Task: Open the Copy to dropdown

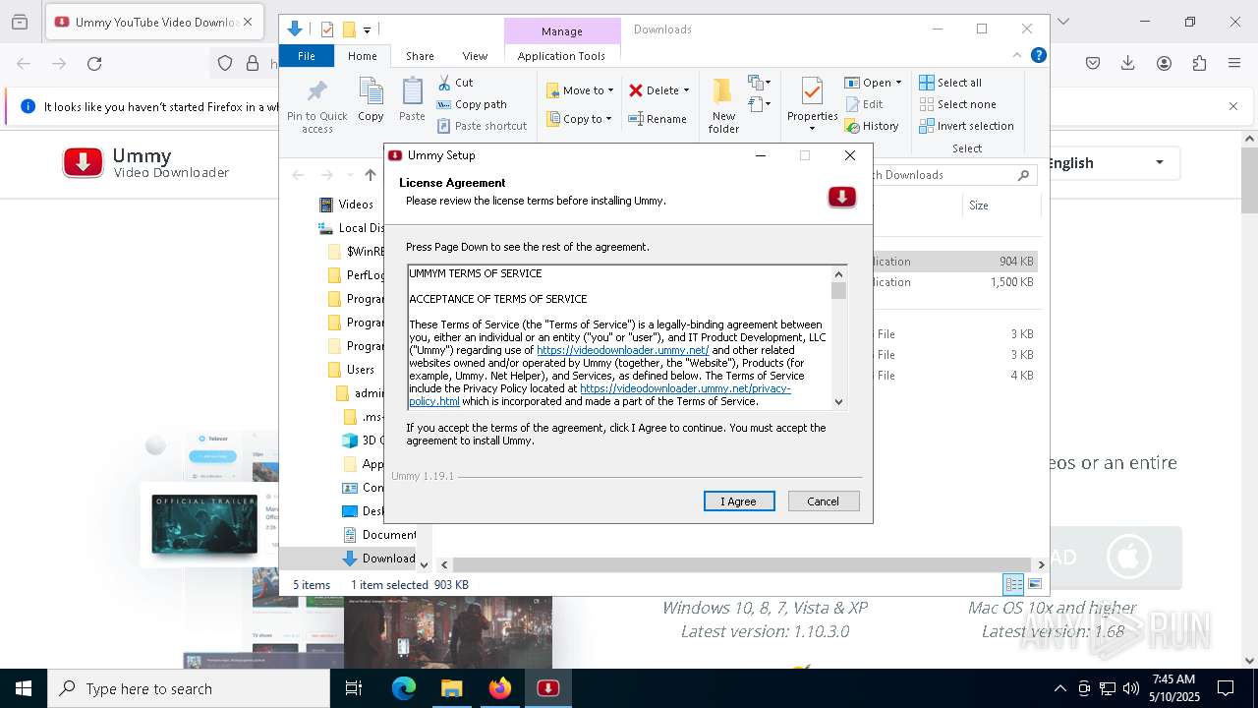Action: [x=579, y=119]
